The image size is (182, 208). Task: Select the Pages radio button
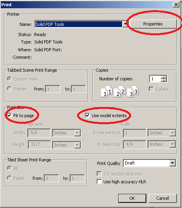pos(9,178)
